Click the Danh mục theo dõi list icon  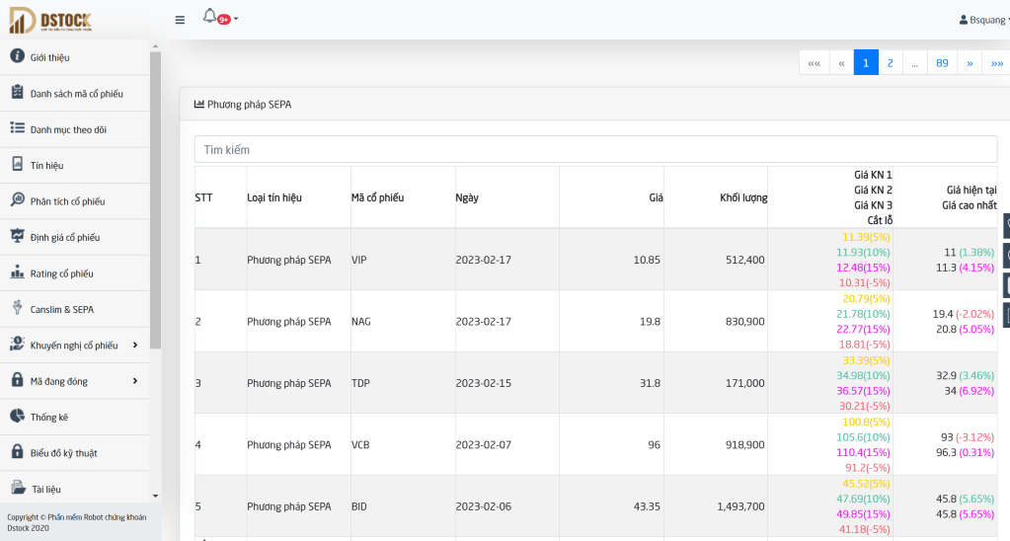click(17, 128)
